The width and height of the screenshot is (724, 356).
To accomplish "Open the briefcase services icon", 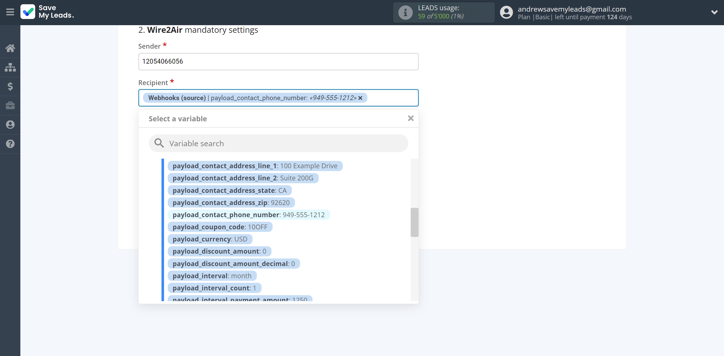I will [10, 105].
